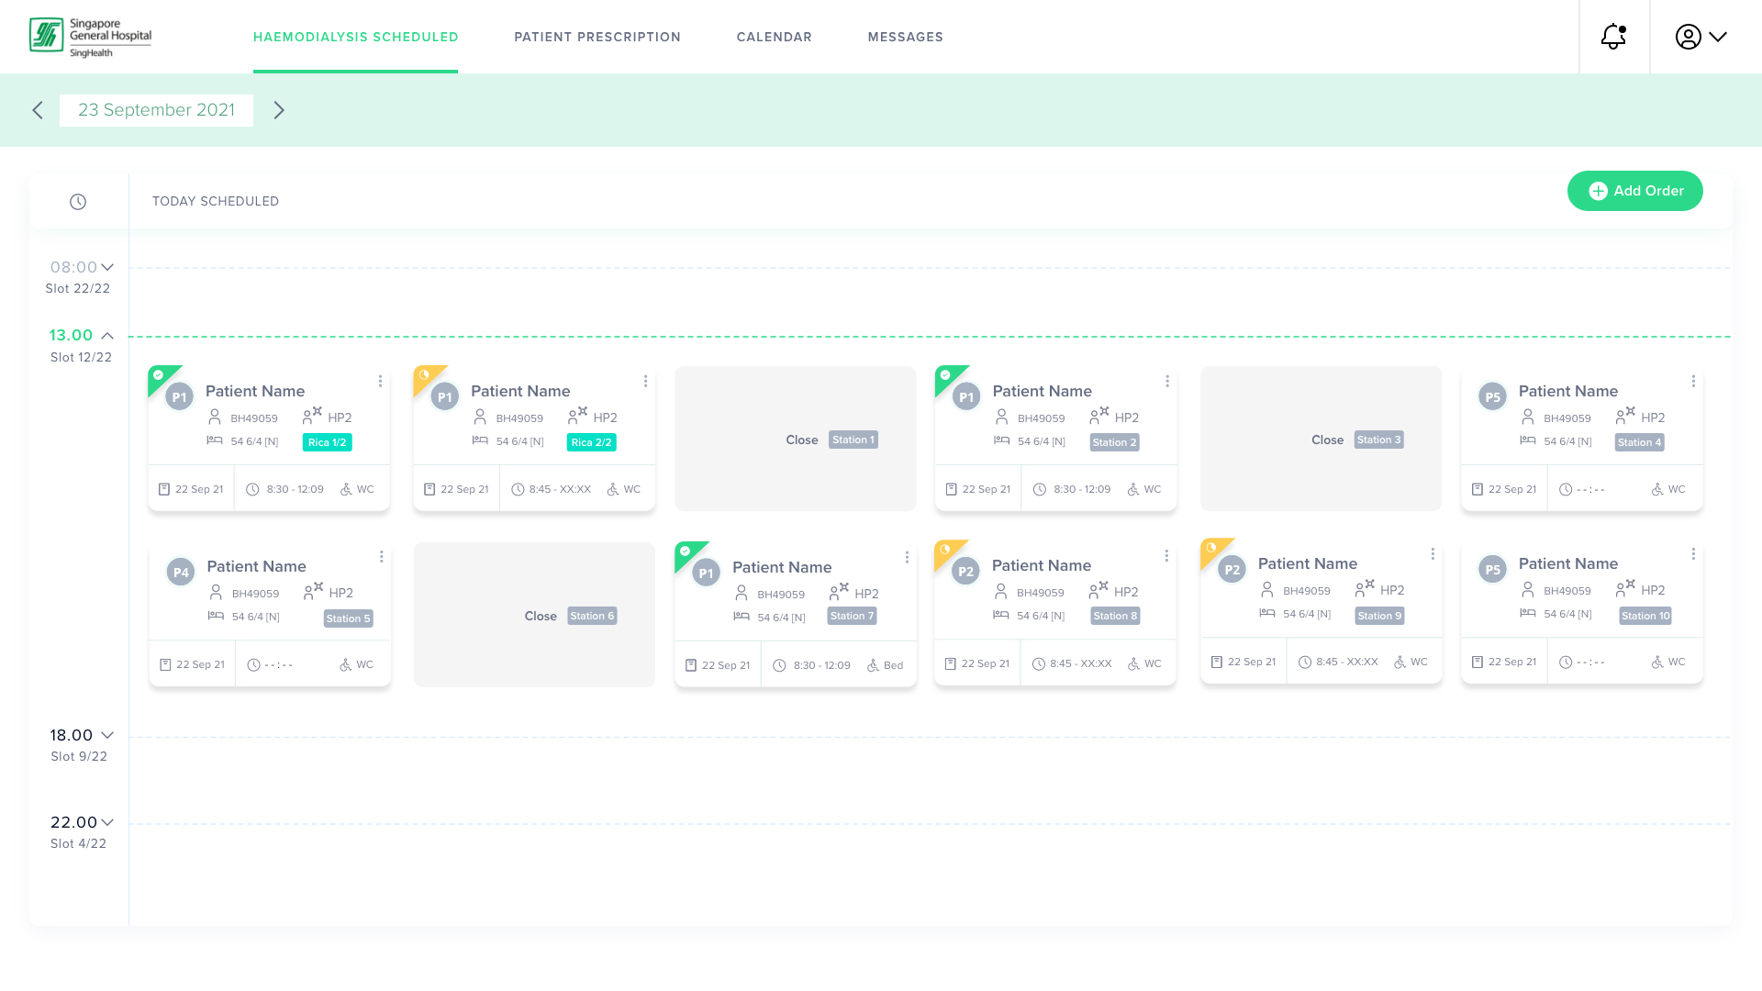Viewport: 1762px width, 991px height.
Task: Go to previous day with left arrow
Action: pyautogui.click(x=38, y=110)
